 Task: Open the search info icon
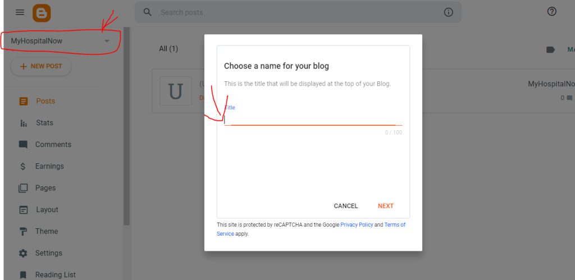click(x=448, y=12)
